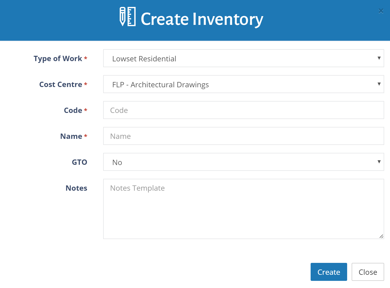Expand the GTO dropdown
This screenshot has width=390, height=288.
tap(379, 162)
